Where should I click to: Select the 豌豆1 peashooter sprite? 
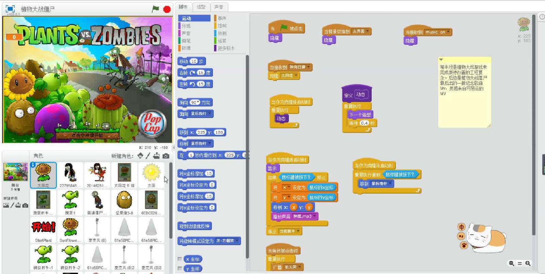click(70, 202)
